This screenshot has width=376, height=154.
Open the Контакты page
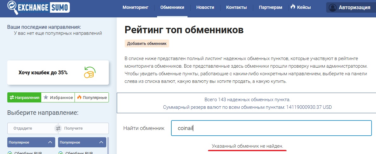(x=236, y=7)
